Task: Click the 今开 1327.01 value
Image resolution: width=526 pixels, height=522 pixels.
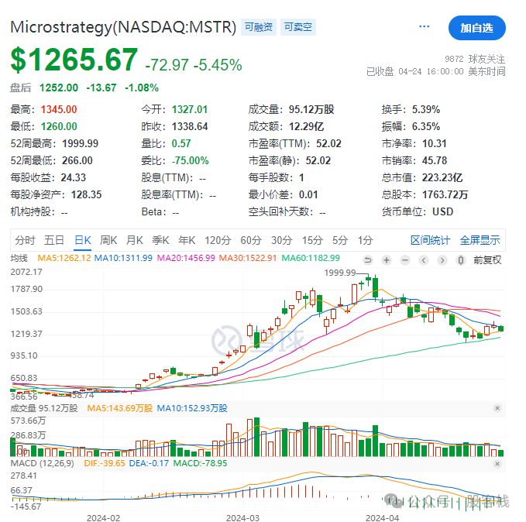Action: coord(190,109)
